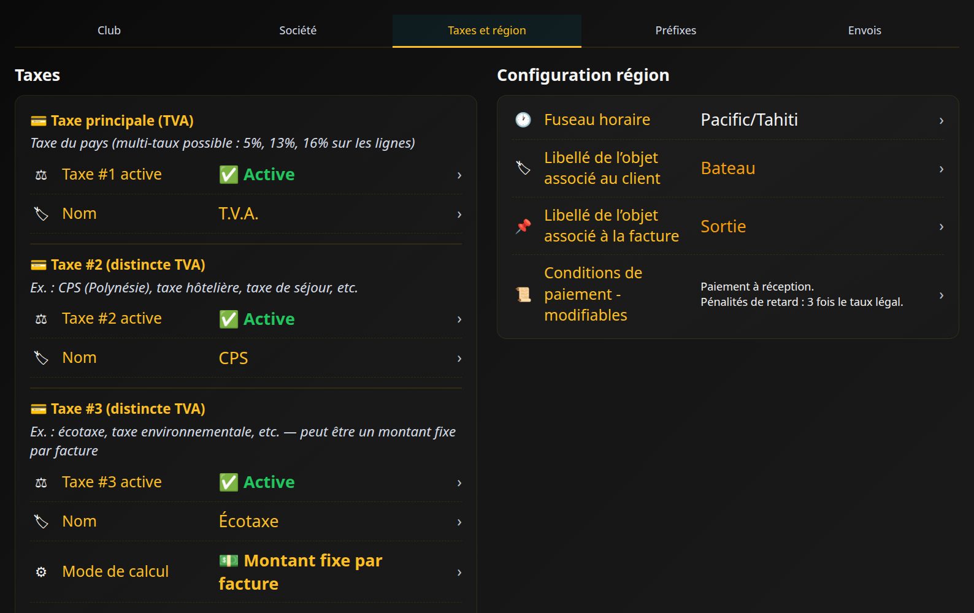Click the scroll icon for Conditions de paiement
Image resolution: width=974 pixels, height=613 pixels.
click(523, 295)
